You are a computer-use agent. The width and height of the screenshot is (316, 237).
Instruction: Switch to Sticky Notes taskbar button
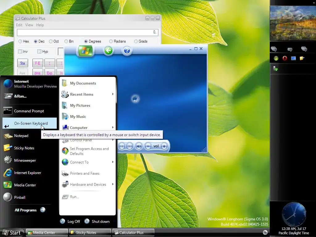point(90,233)
